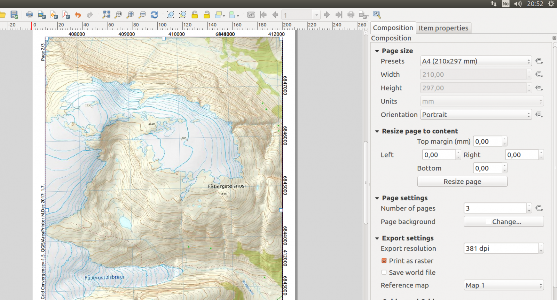Switch to Item properties tab
This screenshot has width=557, height=300.
coord(443,28)
